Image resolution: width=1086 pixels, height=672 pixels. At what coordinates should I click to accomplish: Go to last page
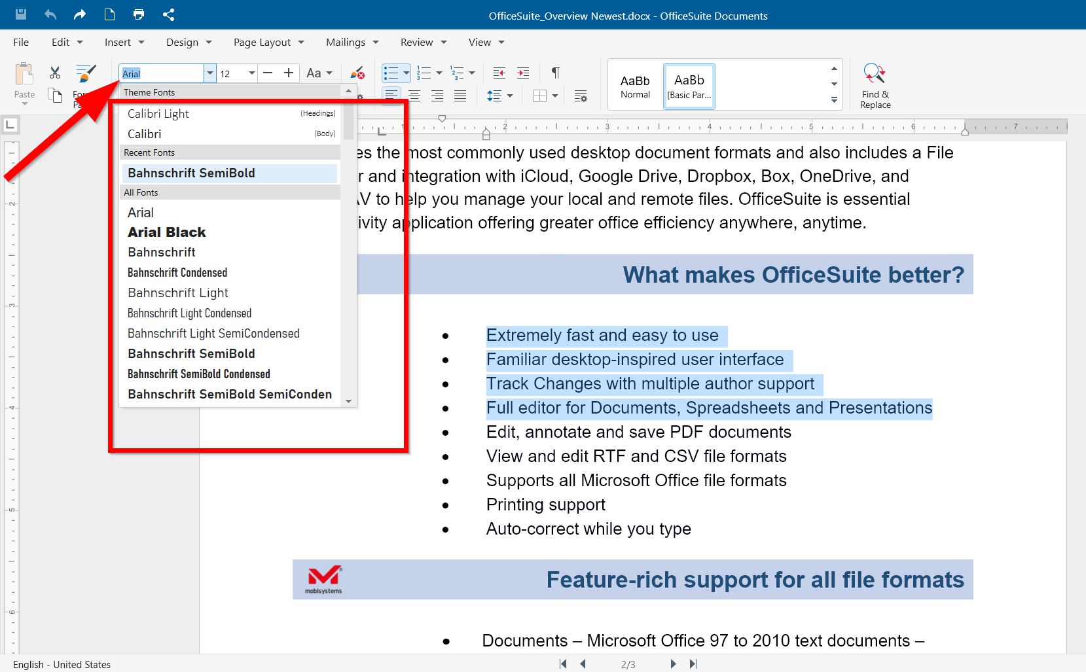pos(693,664)
